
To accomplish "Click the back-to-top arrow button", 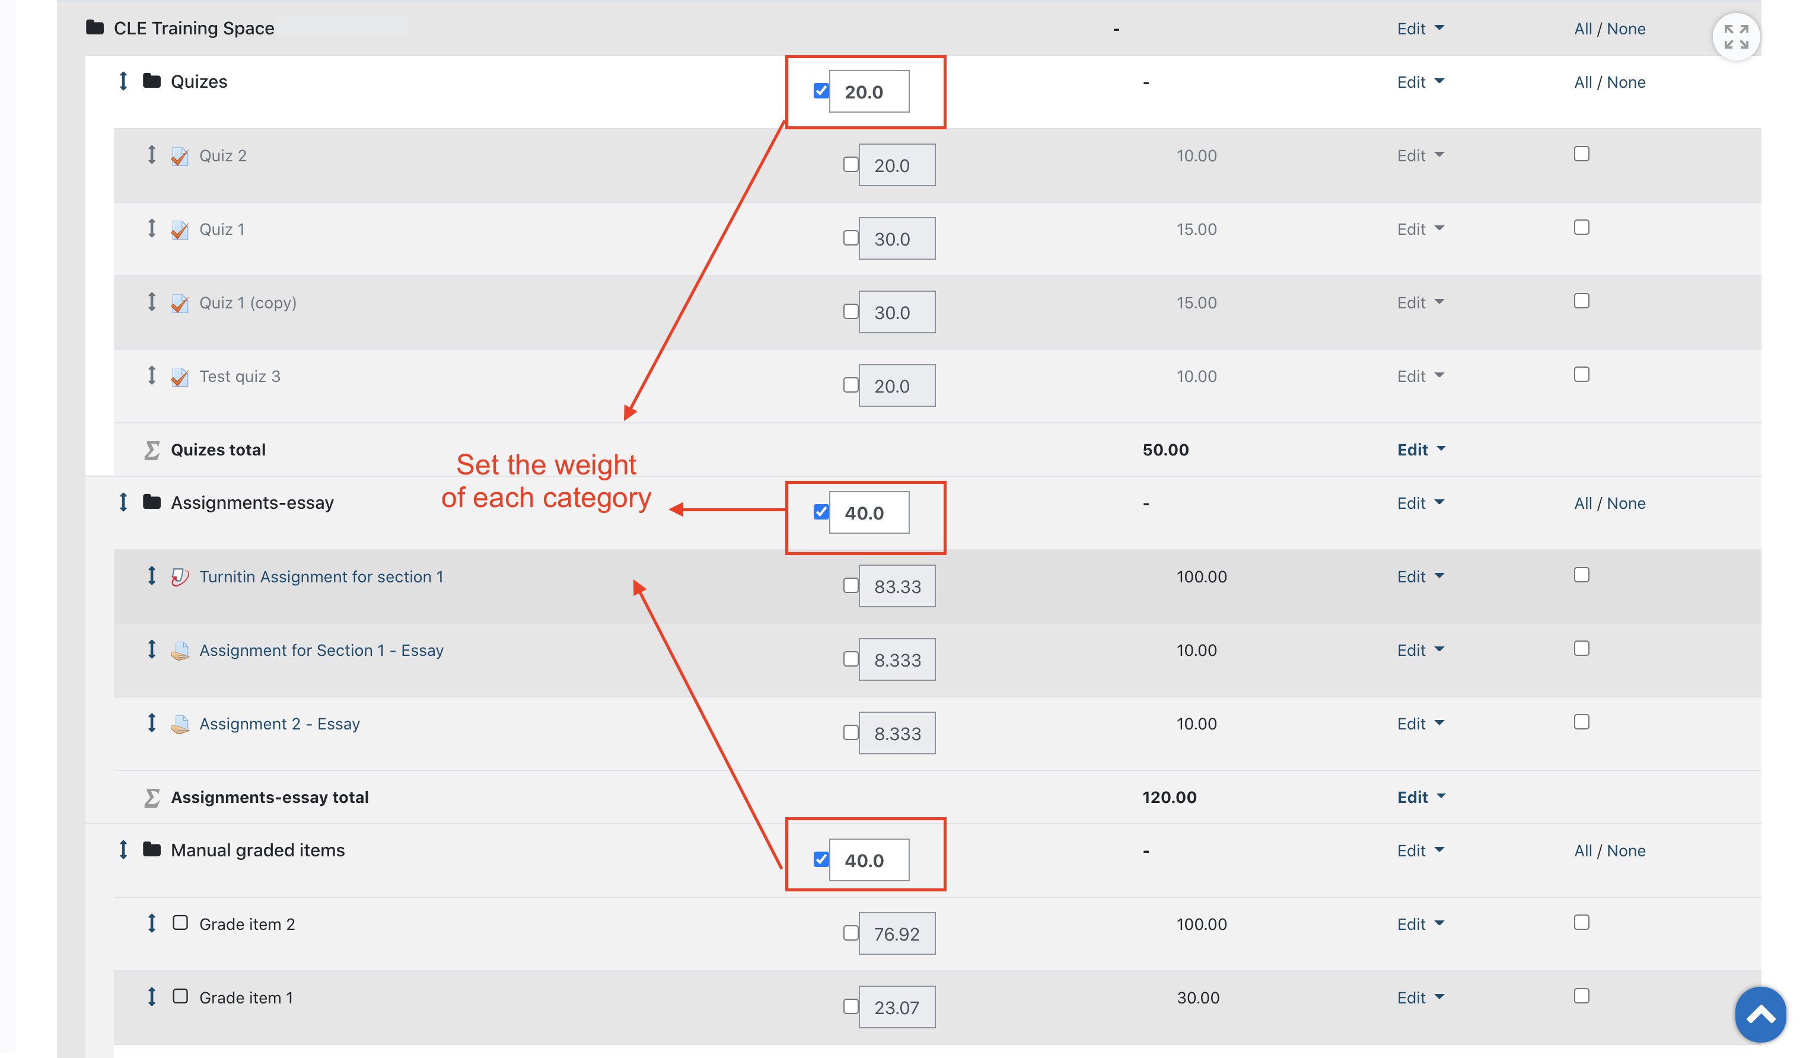I will (1761, 1014).
